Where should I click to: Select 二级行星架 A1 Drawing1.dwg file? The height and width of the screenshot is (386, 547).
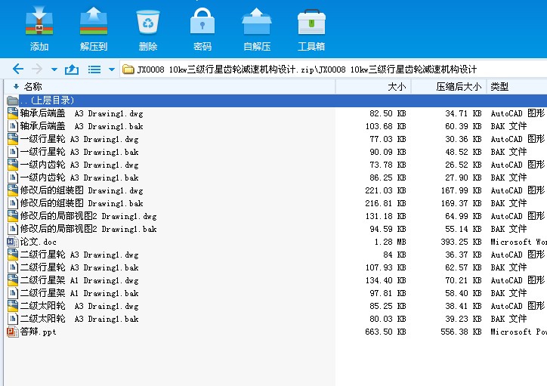pos(79,280)
